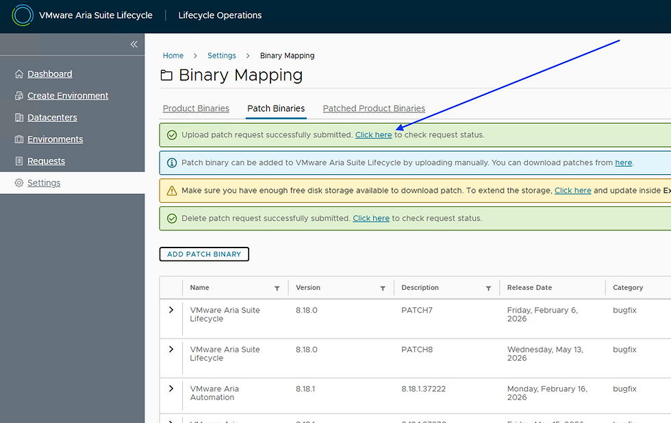Image resolution: width=671 pixels, height=423 pixels.
Task: Select Settings in the sidebar
Action: tap(44, 183)
